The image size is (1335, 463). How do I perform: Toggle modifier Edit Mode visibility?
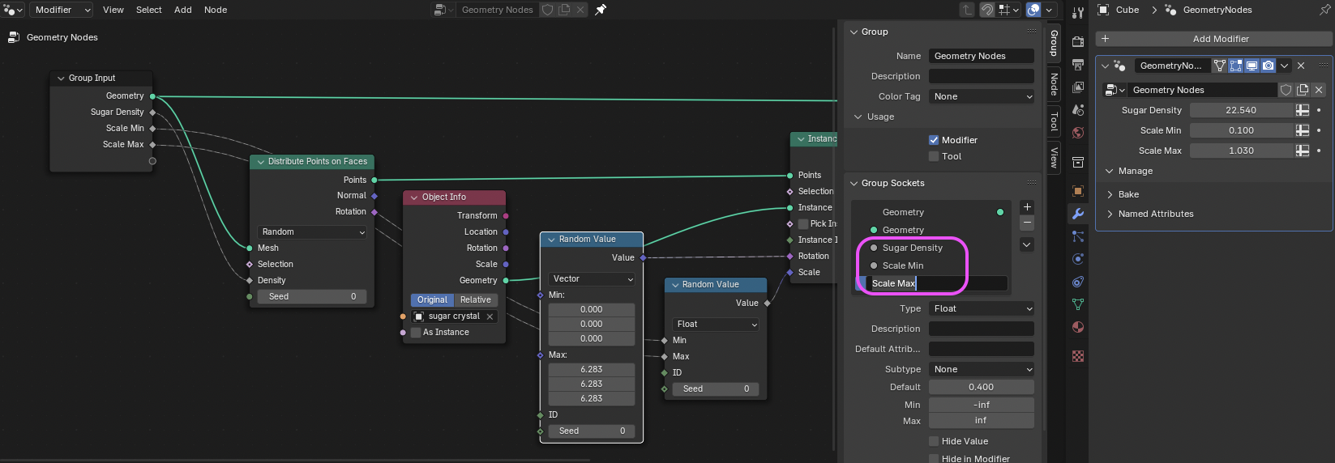click(x=1236, y=66)
